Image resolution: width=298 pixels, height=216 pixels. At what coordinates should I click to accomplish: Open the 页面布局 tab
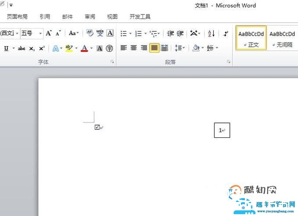[17, 17]
